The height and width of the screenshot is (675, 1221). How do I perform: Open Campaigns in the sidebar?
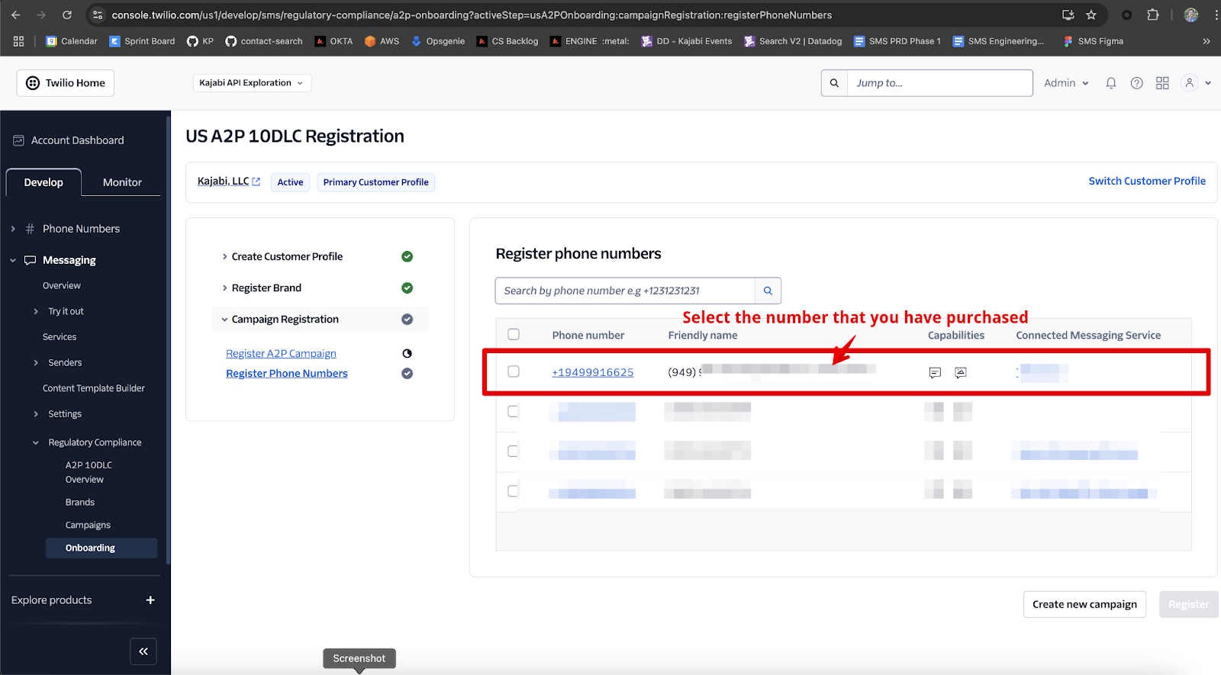tap(88, 525)
